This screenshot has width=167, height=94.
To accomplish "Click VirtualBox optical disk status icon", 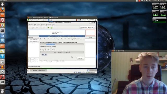I will pos(76,72).
